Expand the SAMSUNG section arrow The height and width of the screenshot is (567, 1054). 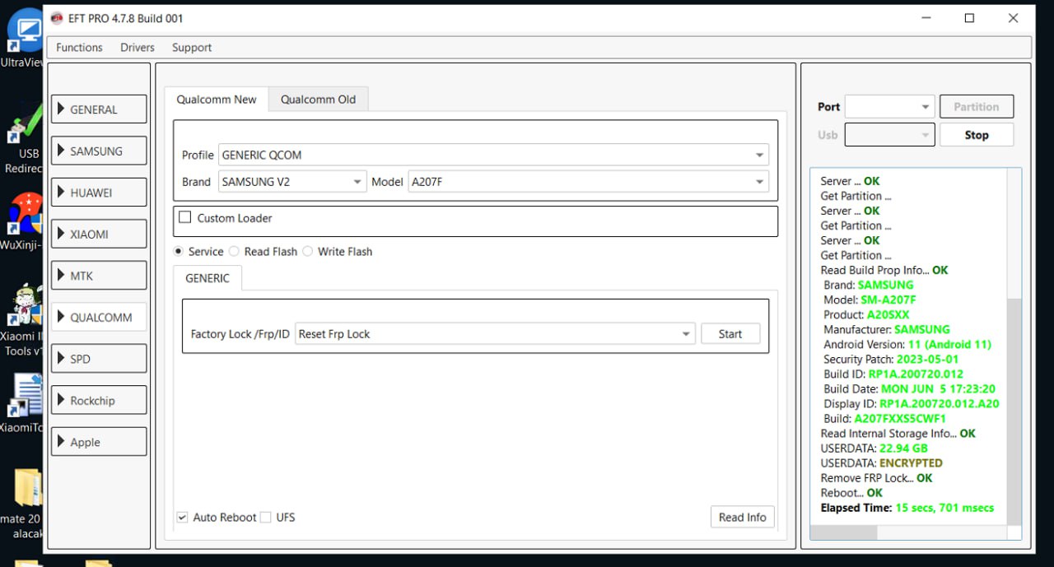61,151
